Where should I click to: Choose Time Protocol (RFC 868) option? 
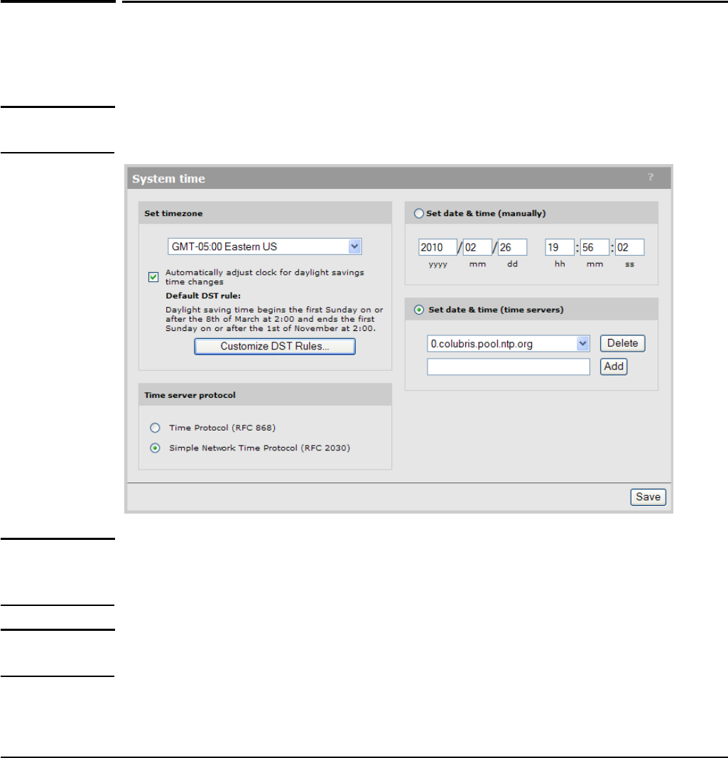pos(155,428)
